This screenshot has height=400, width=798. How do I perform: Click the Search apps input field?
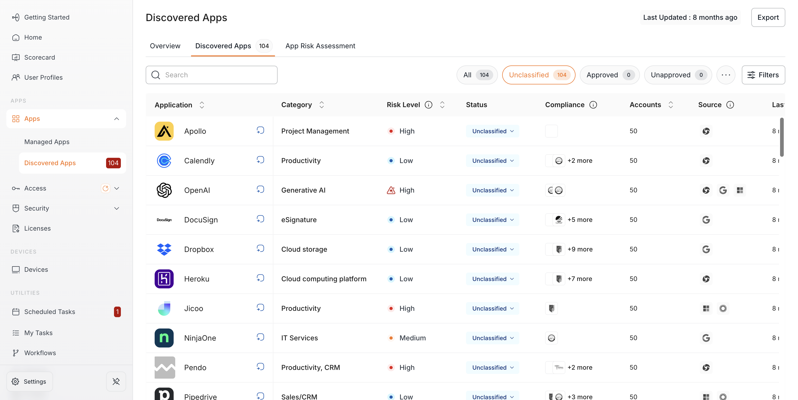point(212,75)
